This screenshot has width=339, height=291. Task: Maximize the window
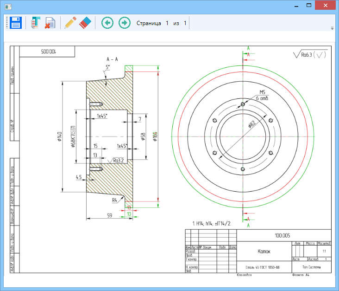(309, 6)
